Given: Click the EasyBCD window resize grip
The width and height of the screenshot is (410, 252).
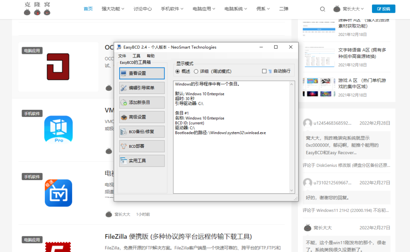Looking at the screenshot, I should tap(295, 199).
